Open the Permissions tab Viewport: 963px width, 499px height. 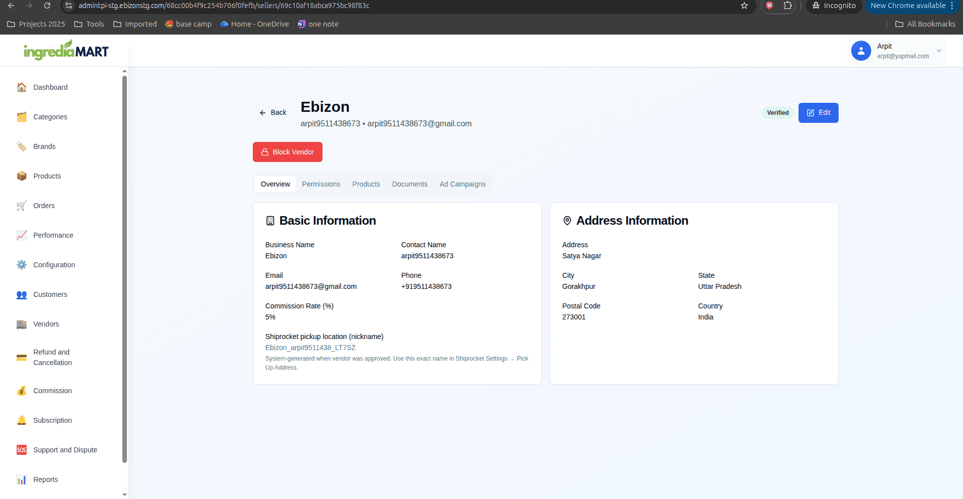tap(321, 184)
